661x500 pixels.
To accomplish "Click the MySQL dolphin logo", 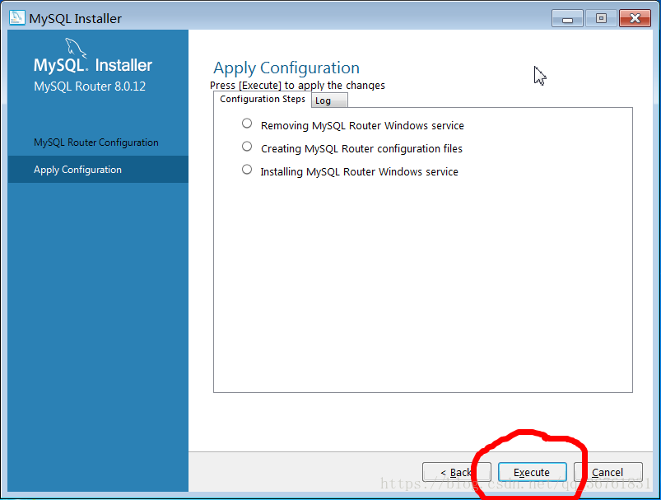I will point(76,48).
